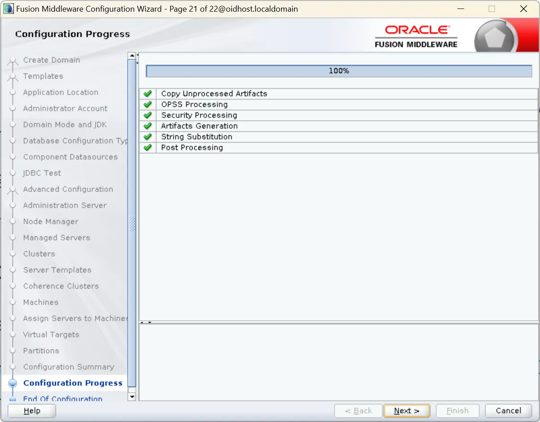
Task: Select the Domain Mode and JDK step
Action: (x=65, y=125)
